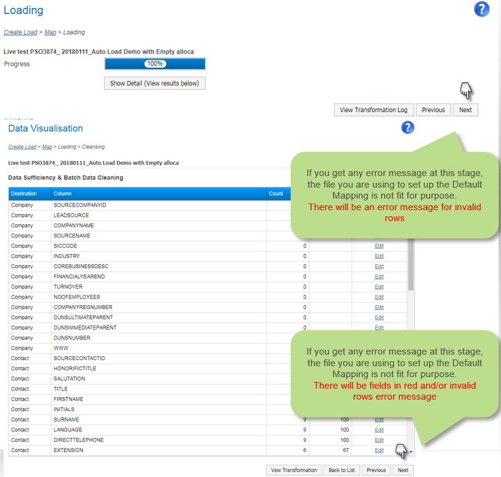Select the FIRSTNAME cell
Image resolution: width=501 pixels, height=477 pixels.
(x=159, y=399)
